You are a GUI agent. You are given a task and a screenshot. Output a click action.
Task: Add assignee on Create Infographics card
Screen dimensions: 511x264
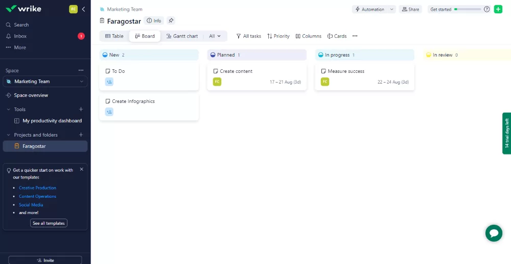(109, 112)
